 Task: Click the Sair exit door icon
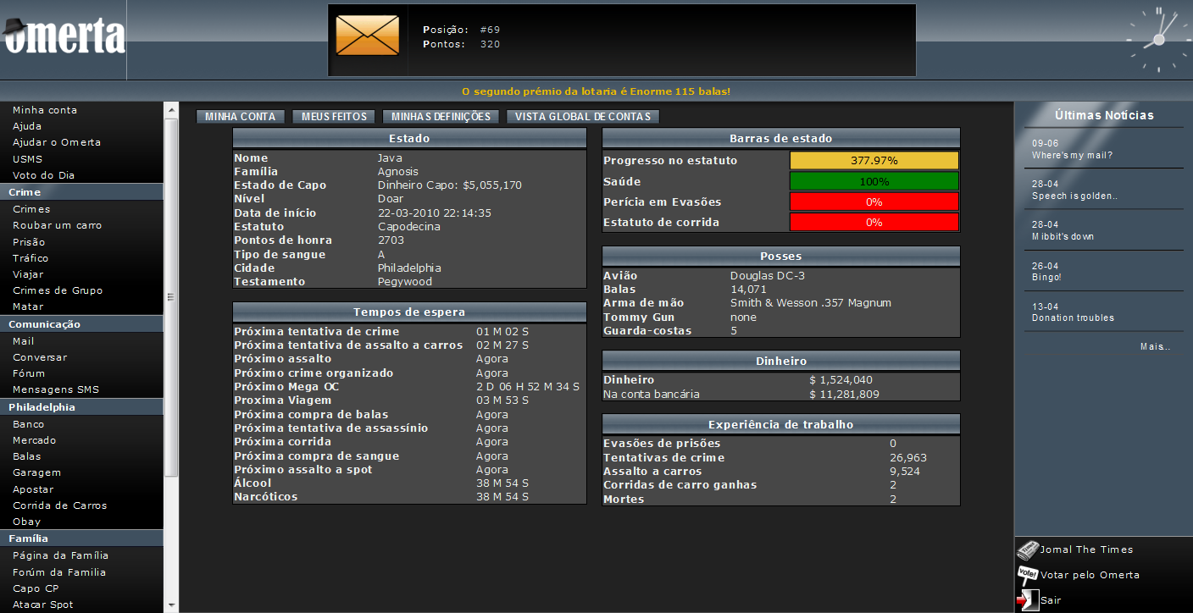click(x=1027, y=599)
